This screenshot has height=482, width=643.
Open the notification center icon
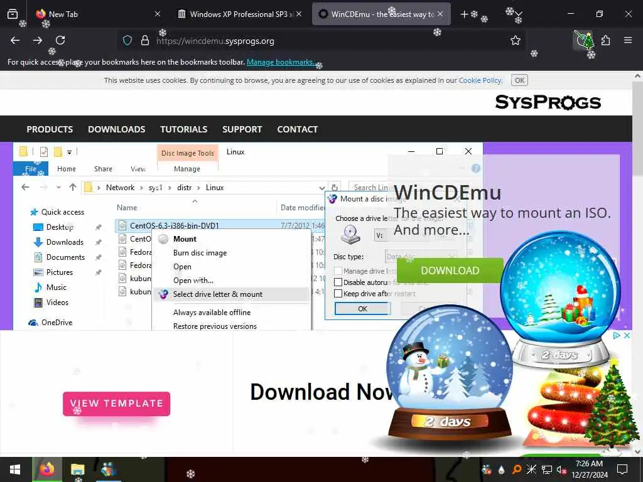click(622, 469)
